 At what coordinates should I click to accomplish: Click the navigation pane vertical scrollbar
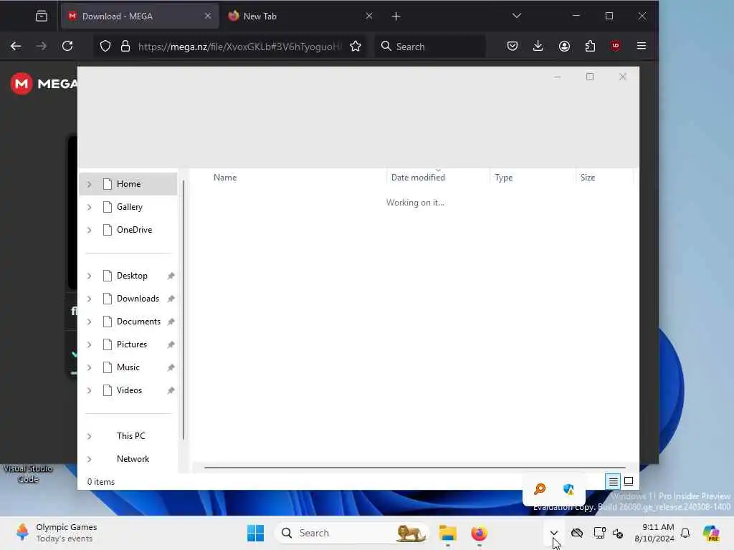coord(183,309)
